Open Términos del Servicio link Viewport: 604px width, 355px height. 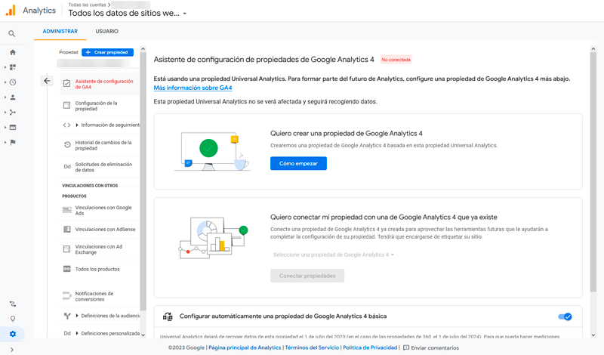tap(312, 347)
